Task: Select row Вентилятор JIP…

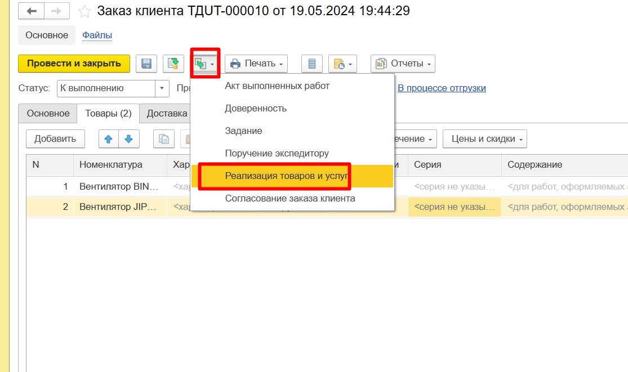Action: point(120,207)
